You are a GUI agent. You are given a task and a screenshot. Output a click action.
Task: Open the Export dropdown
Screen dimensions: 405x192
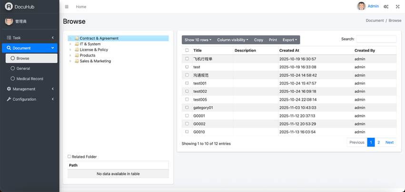(289, 40)
